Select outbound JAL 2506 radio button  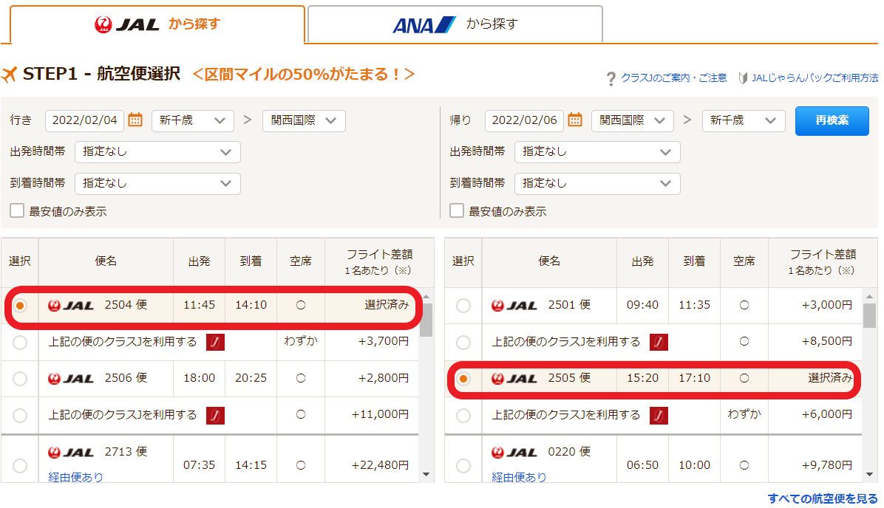20,379
